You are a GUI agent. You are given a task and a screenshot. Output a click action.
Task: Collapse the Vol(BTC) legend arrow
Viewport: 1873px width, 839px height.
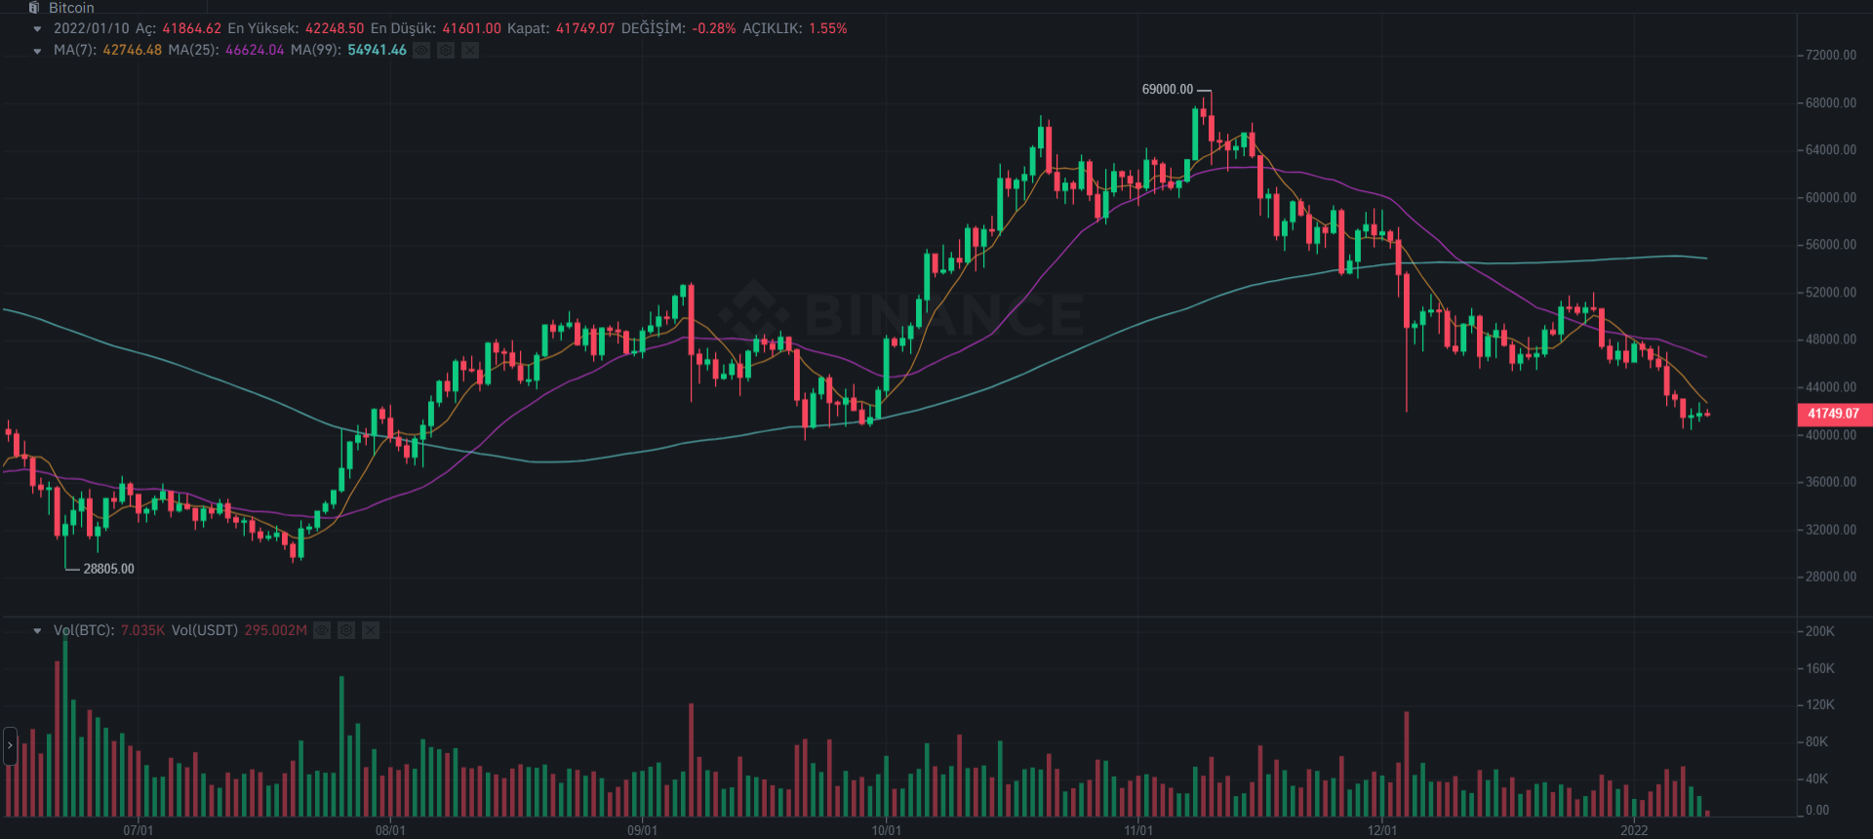(x=37, y=631)
